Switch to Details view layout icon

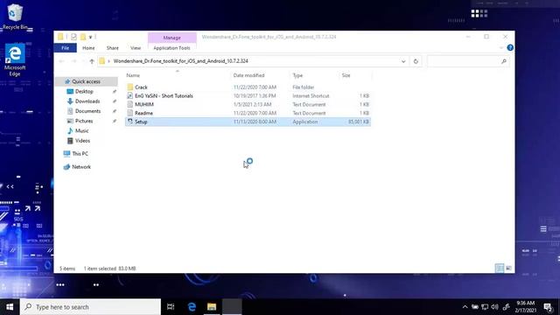500,268
